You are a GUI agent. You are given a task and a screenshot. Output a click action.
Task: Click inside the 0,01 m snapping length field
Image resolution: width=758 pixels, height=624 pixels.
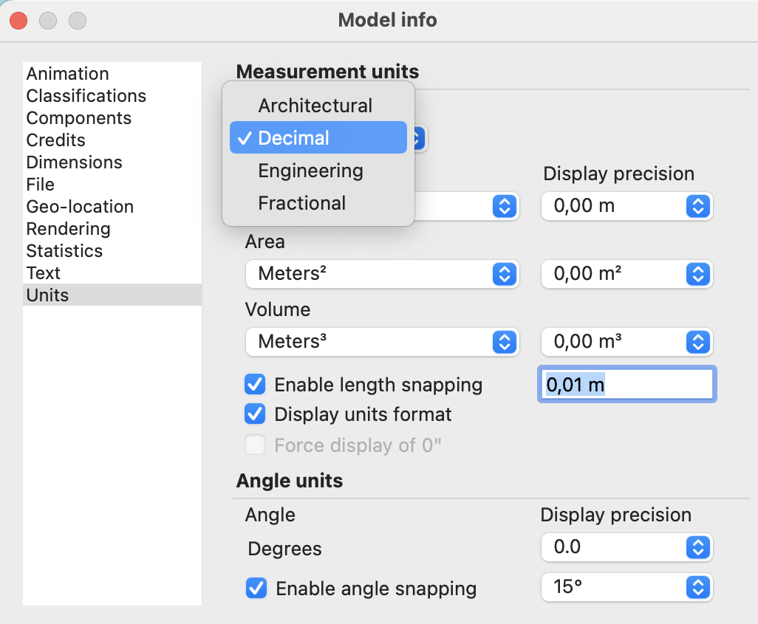(x=626, y=384)
